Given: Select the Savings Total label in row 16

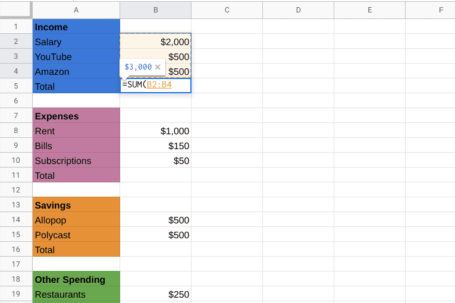Looking at the screenshot, I should (76, 250).
